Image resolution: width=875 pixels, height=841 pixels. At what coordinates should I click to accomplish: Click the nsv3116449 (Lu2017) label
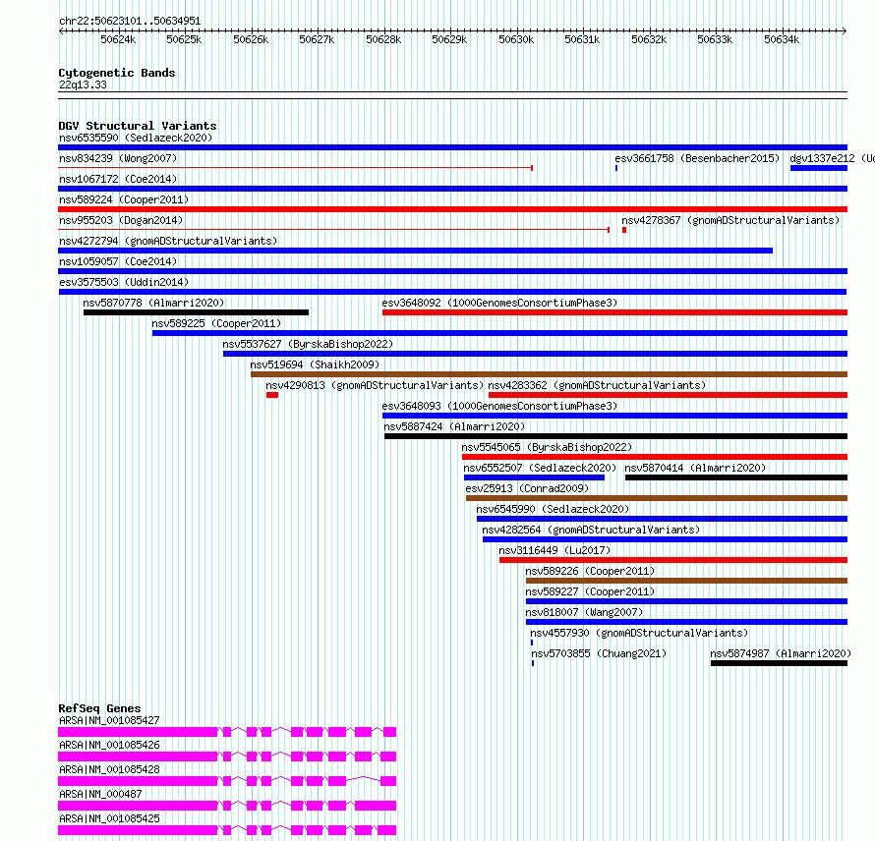554,550
